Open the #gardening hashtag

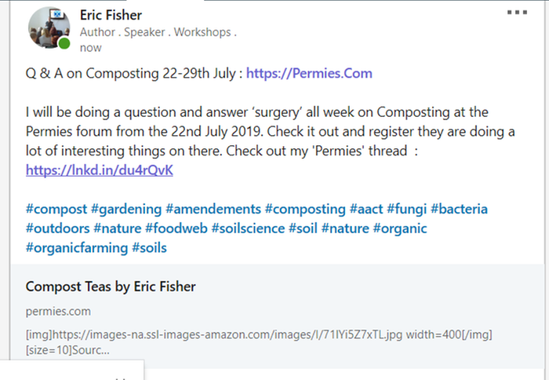point(126,209)
